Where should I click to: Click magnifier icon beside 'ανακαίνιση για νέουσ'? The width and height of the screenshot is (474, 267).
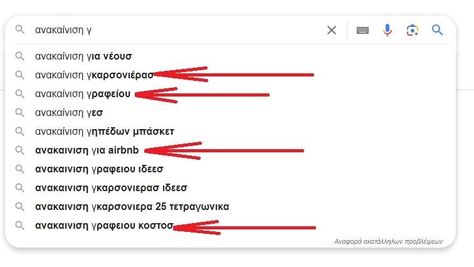(20, 56)
